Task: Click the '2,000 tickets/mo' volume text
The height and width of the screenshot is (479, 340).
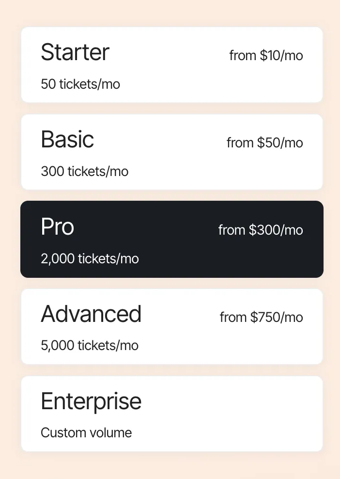Action: click(90, 259)
